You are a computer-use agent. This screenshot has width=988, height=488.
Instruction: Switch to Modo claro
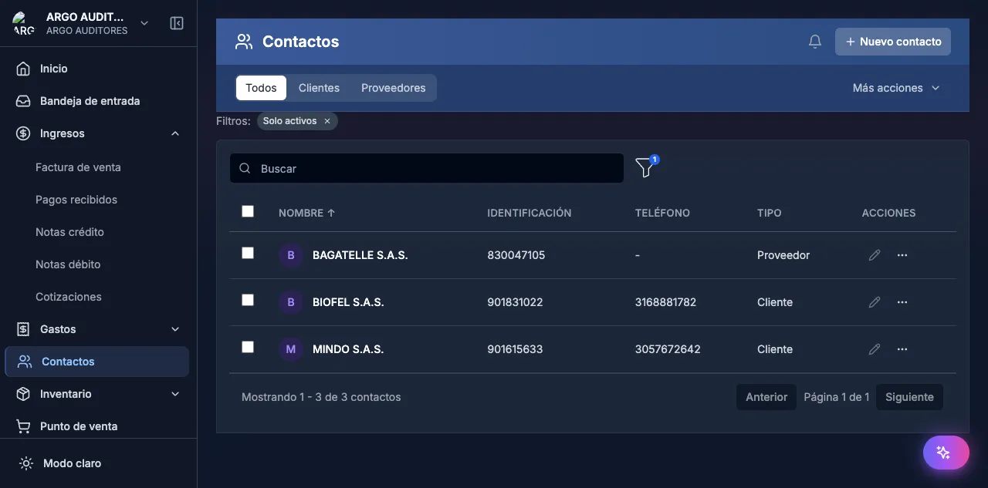click(73, 463)
